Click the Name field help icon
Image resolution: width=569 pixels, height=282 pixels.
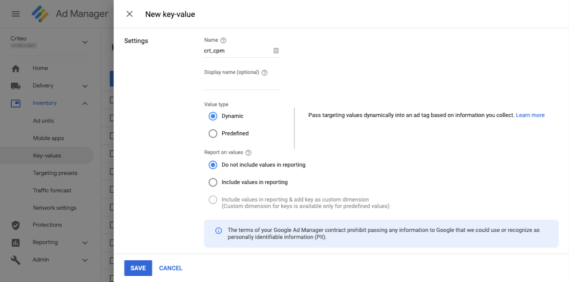pos(224,40)
